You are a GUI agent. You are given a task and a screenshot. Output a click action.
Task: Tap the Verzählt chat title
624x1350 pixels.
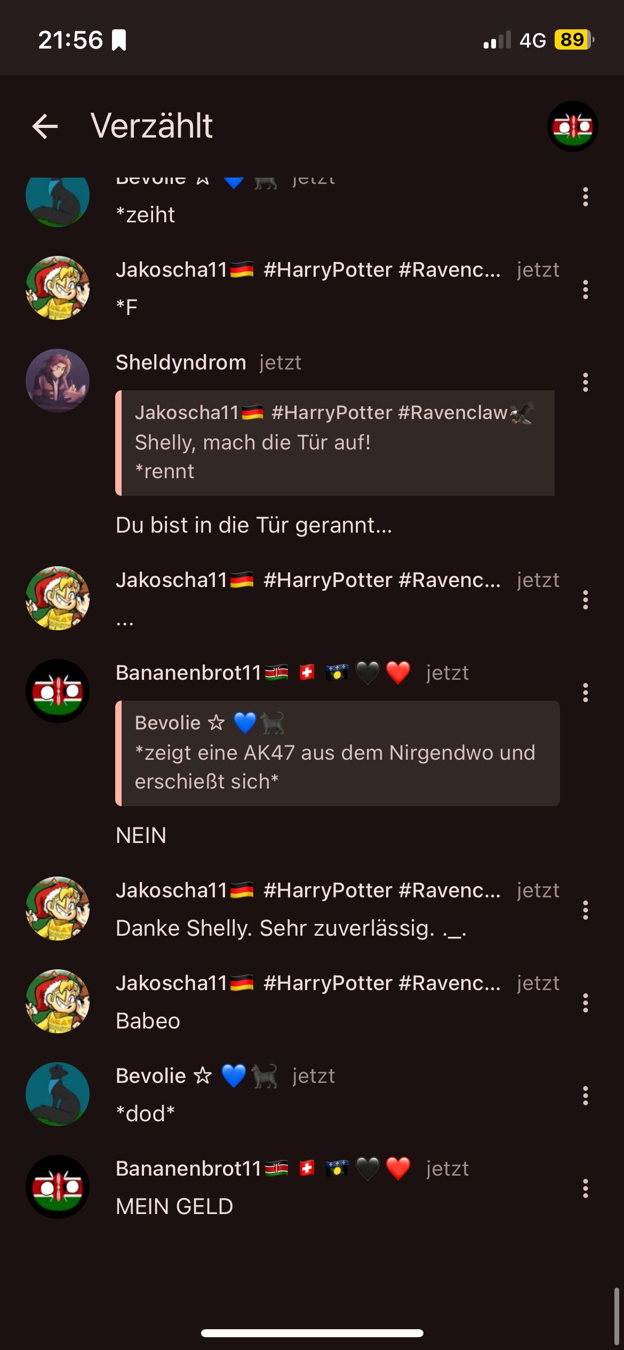pyautogui.click(x=151, y=126)
